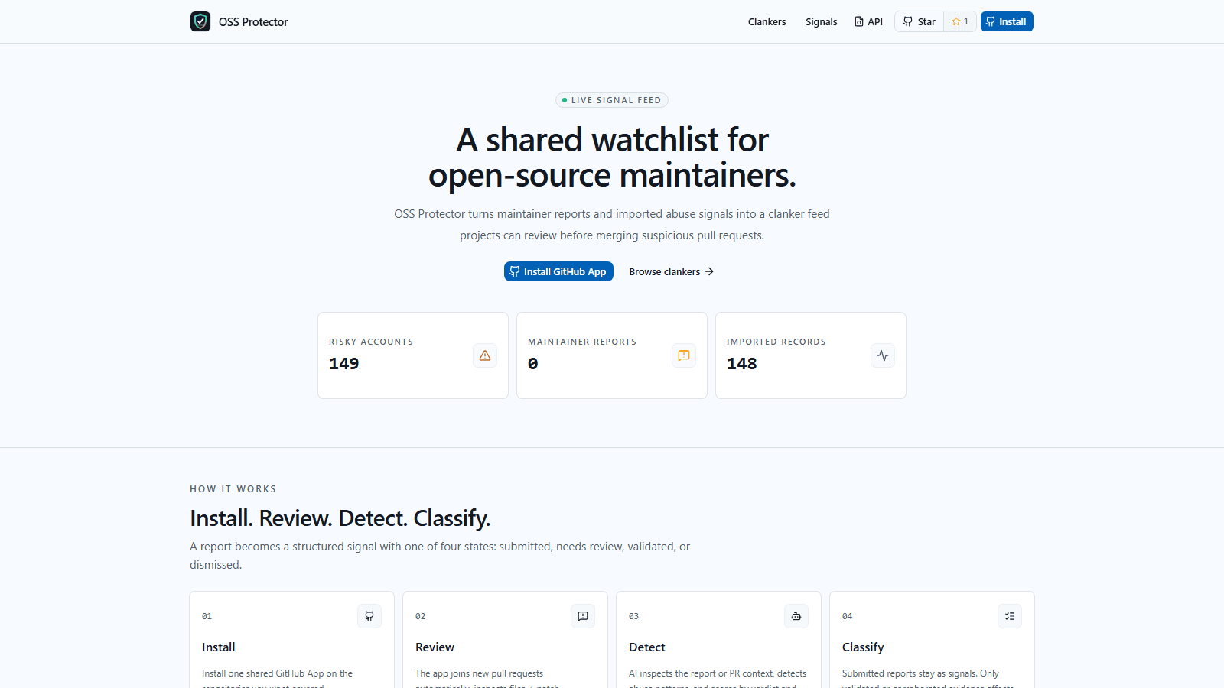1224x688 pixels.
Task: Click the activity pulse icon in Imported Records
Action: pos(883,355)
